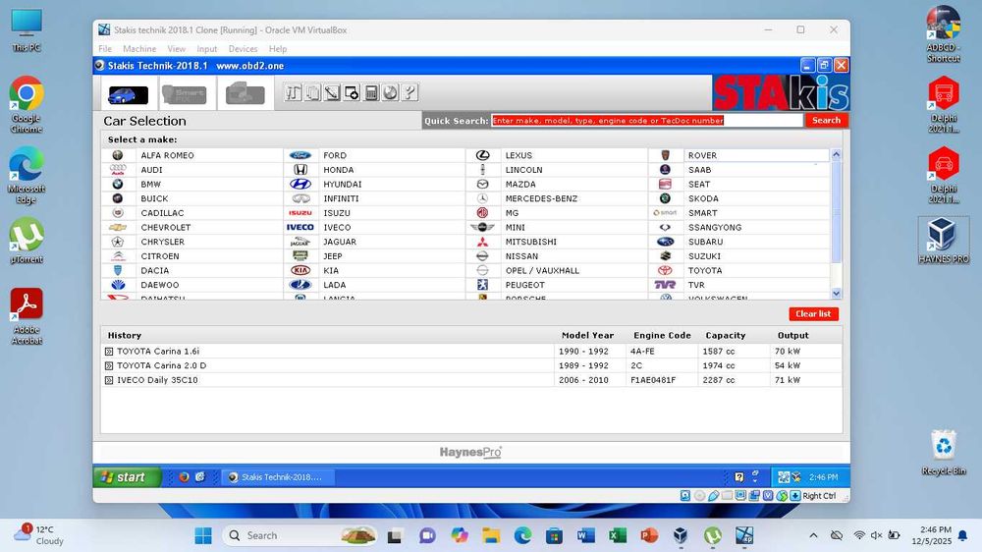Click the red Search button
This screenshot has height=552, width=982.
pyautogui.click(x=826, y=120)
